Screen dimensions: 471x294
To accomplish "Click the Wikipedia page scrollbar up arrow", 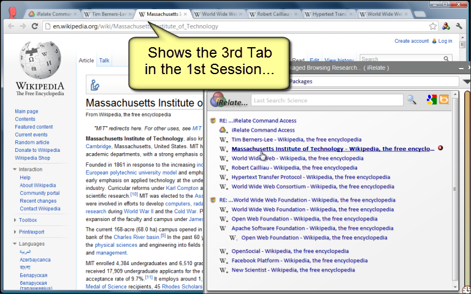I will (462, 39).
